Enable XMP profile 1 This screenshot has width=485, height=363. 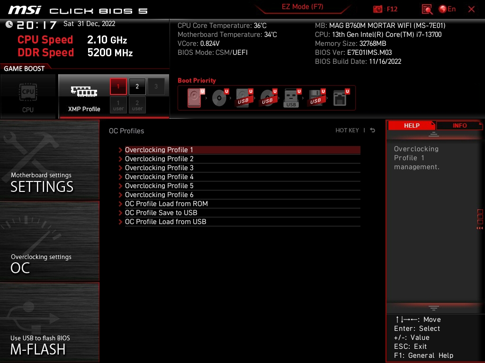tap(118, 86)
